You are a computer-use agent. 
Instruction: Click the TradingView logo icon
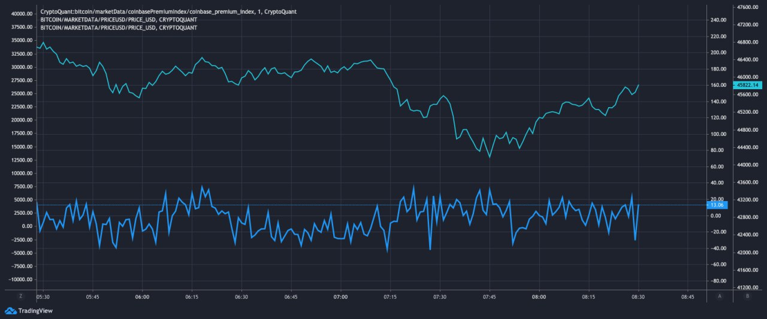pyautogui.click(x=10, y=311)
